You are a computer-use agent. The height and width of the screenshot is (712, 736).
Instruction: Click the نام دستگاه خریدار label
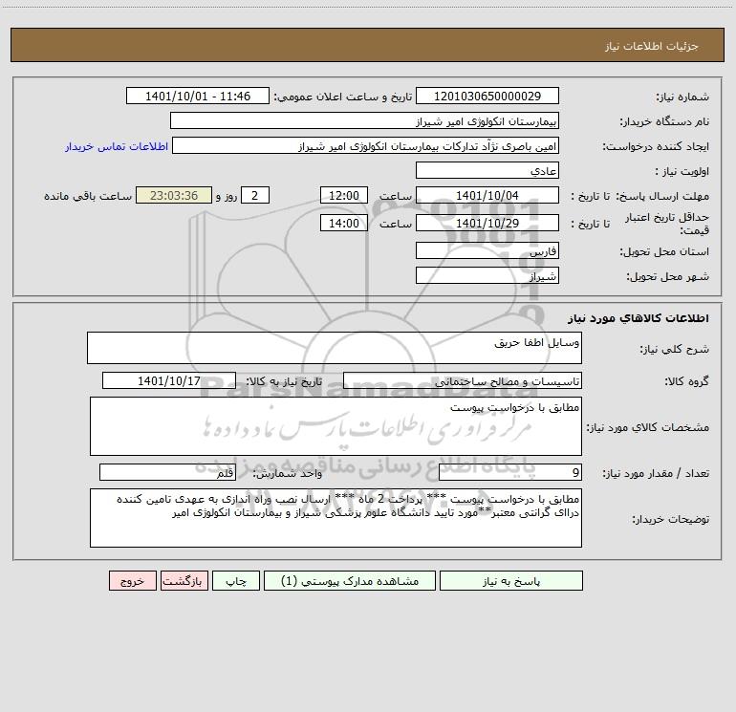coord(664,122)
